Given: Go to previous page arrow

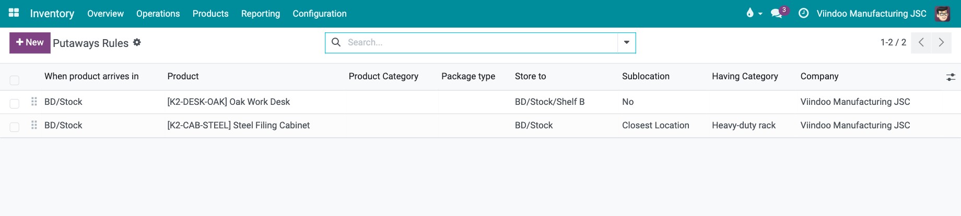Looking at the screenshot, I should [921, 43].
